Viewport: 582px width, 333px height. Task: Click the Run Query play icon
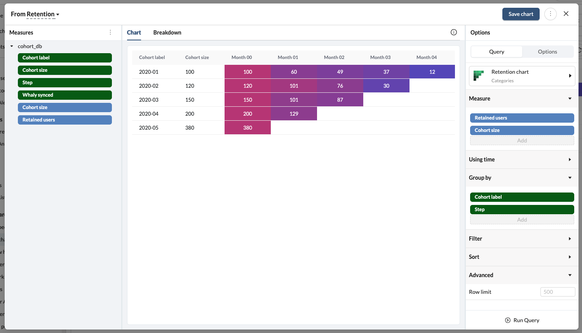[507, 320]
